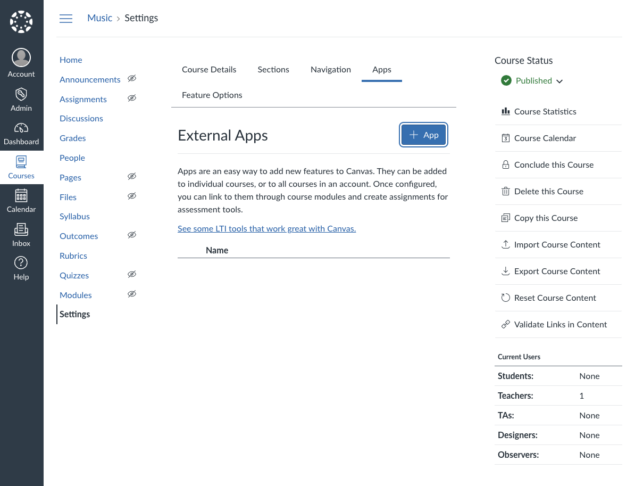Click the Course Statistics bar-chart icon
Viewport: 635px width, 486px height.
pyautogui.click(x=505, y=111)
